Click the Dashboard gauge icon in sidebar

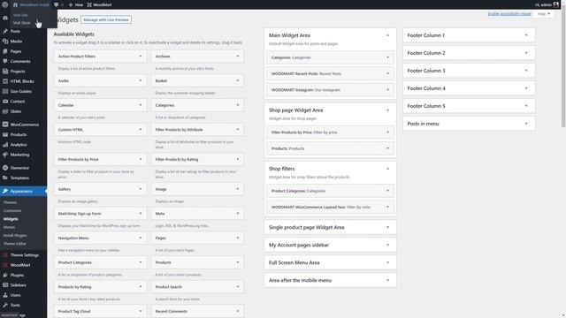coord(5,18)
